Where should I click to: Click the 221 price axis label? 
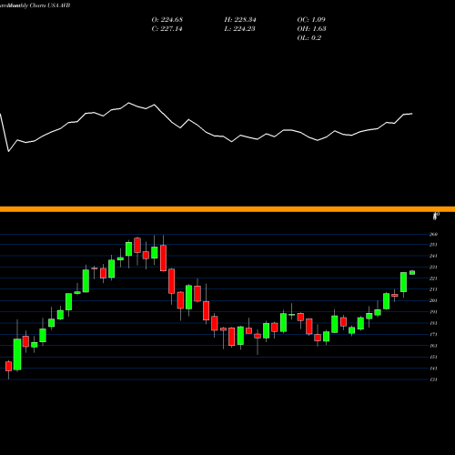[x=433, y=278]
